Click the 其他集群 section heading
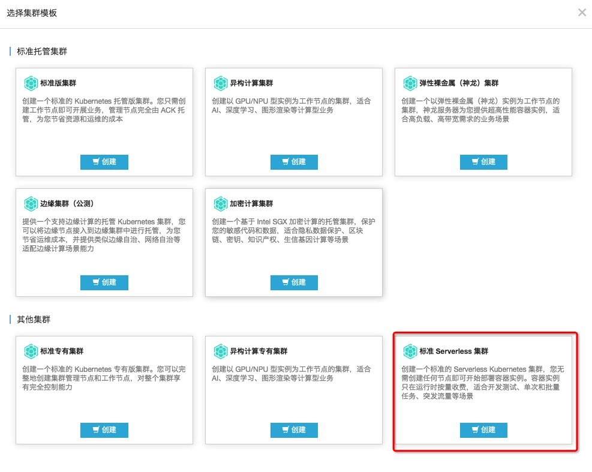 tap(34, 320)
